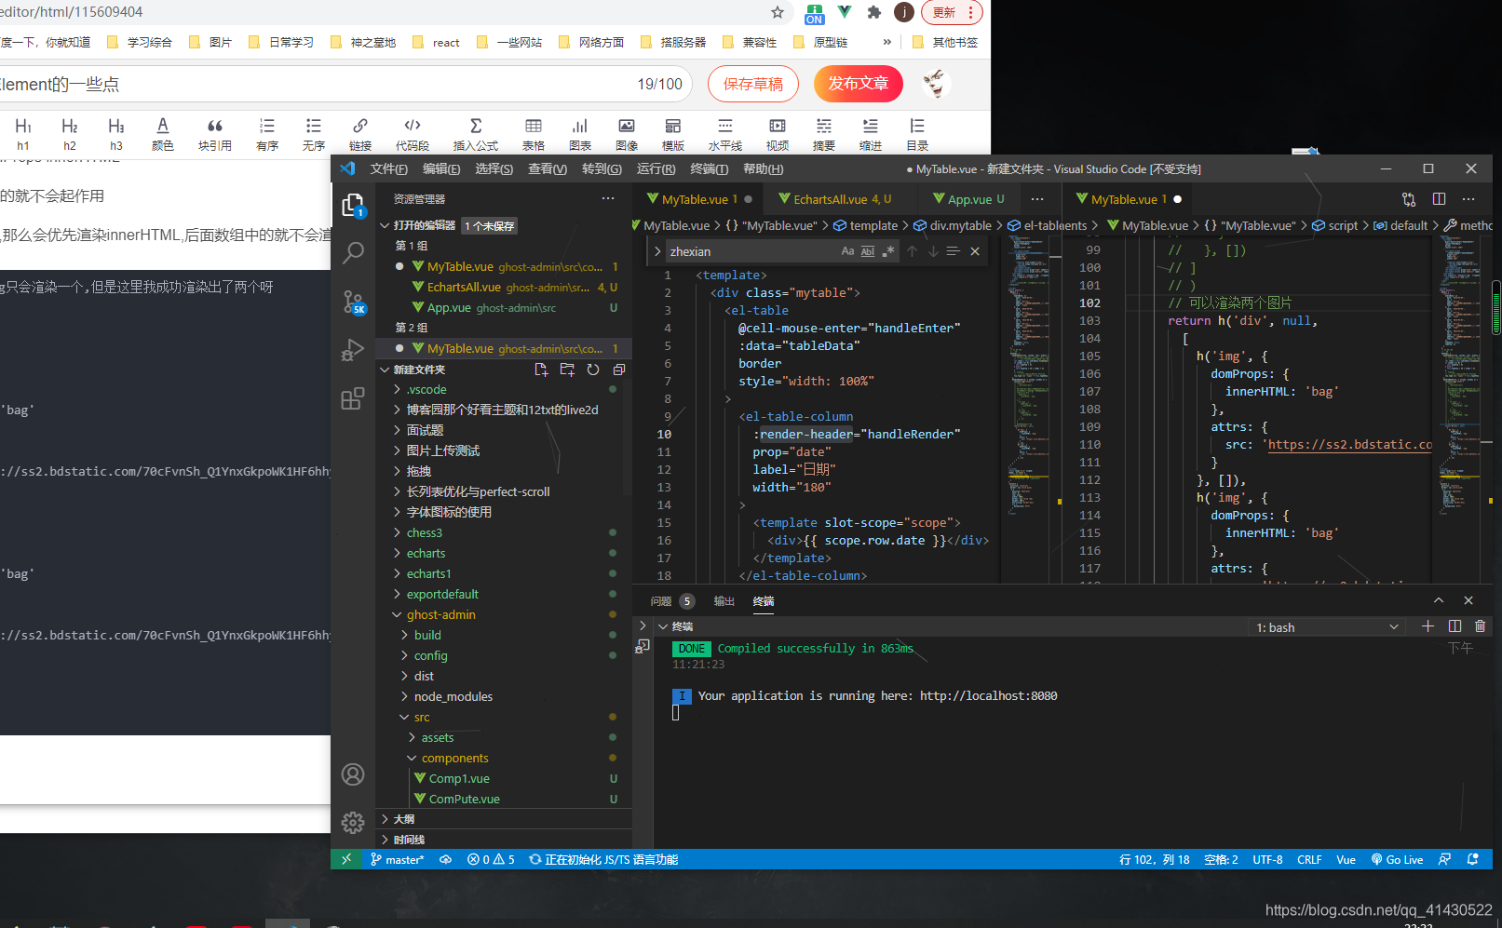The height and width of the screenshot is (928, 1502).
Task: Open the 编辑(E) menu
Action: click(x=441, y=168)
